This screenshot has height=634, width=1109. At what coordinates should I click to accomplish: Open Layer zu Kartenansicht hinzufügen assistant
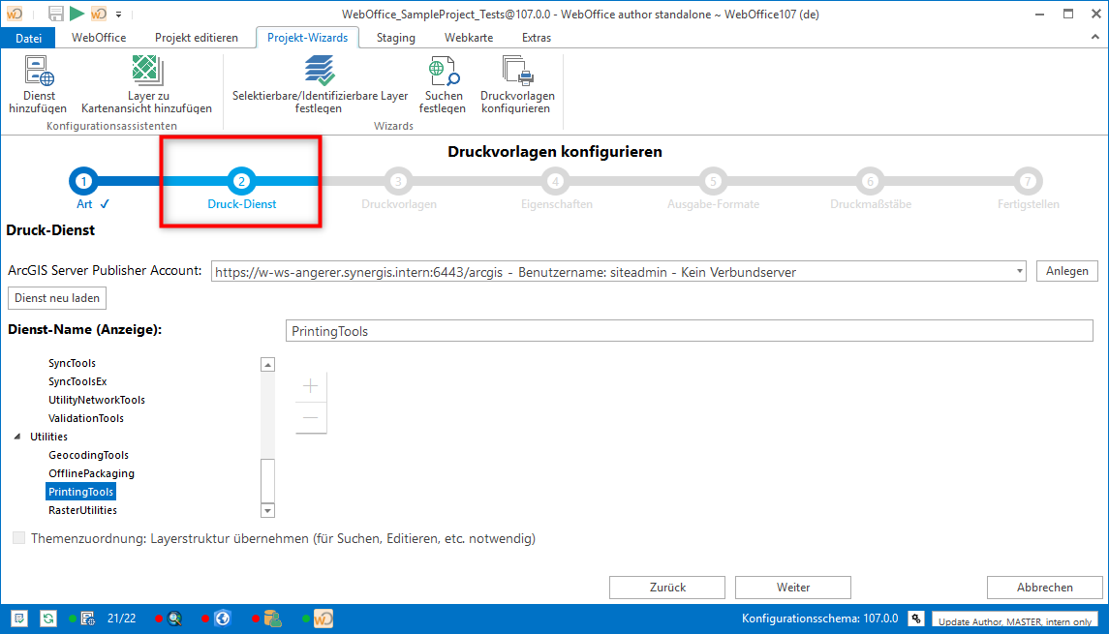point(146,73)
